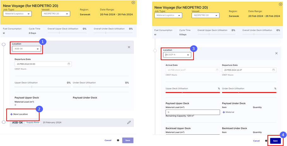Click the right Departure Date input field
The height and width of the screenshot is (146, 287).
(x=249, y=70)
